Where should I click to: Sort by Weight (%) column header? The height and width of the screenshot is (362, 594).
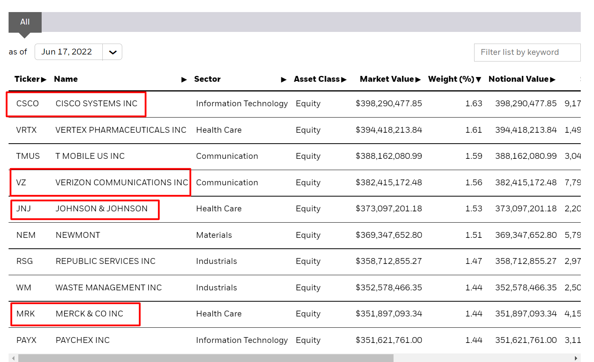point(455,79)
